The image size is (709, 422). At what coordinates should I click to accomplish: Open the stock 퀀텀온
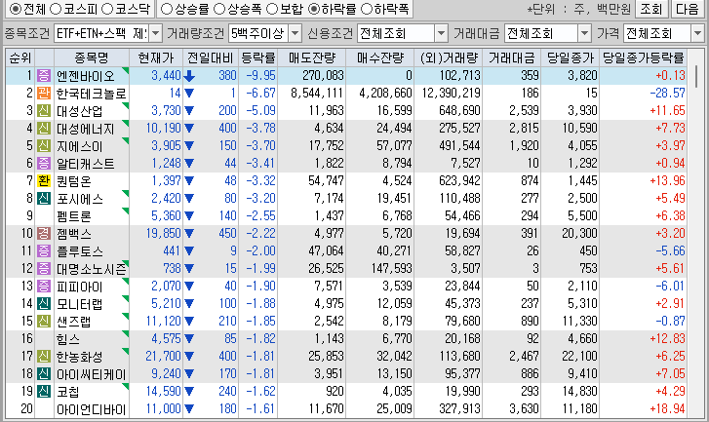point(74,181)
